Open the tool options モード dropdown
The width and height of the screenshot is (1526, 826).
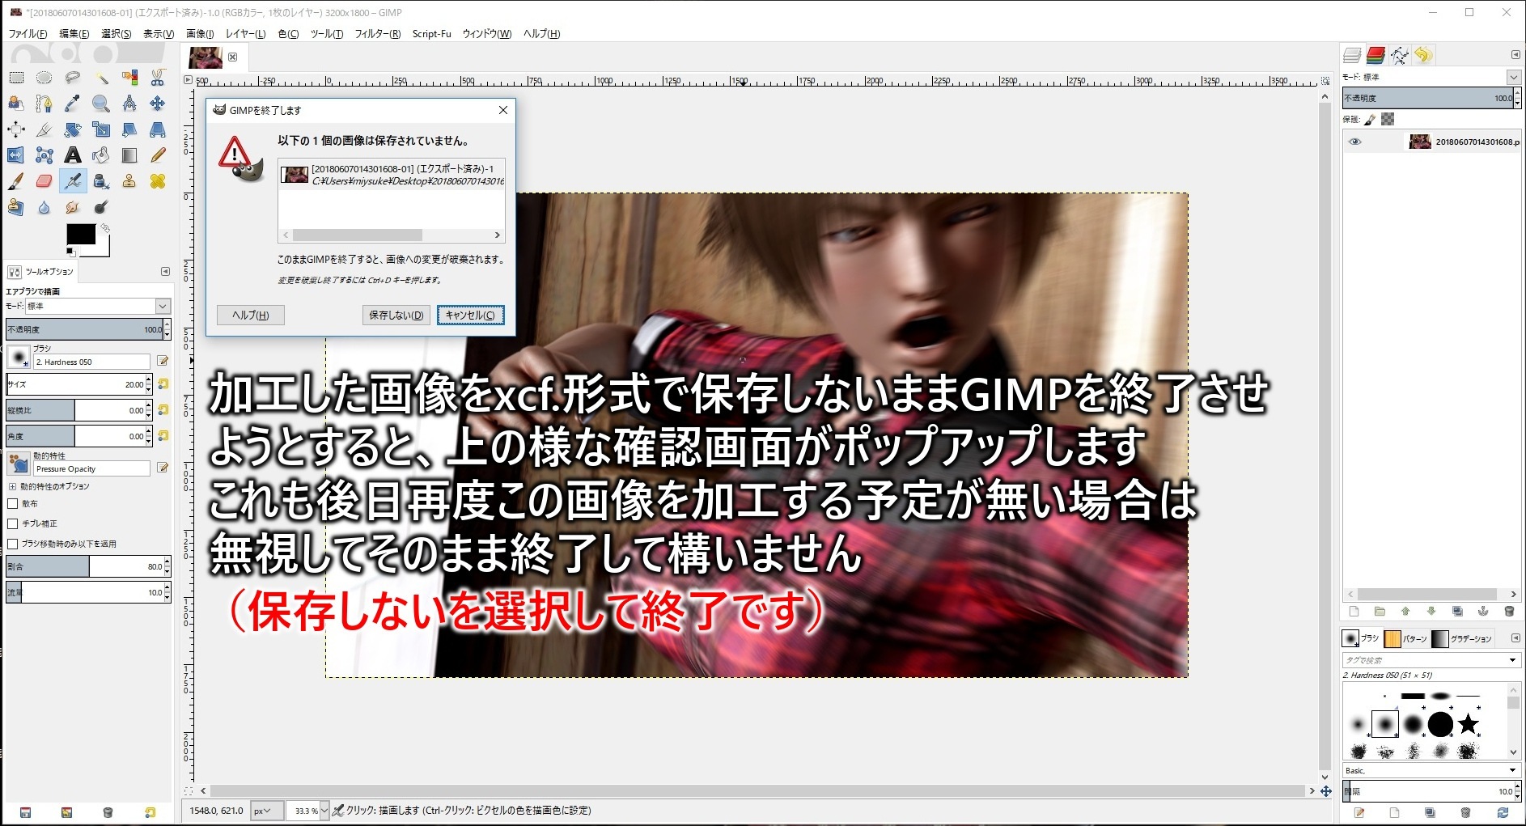(x=97, y=306)
